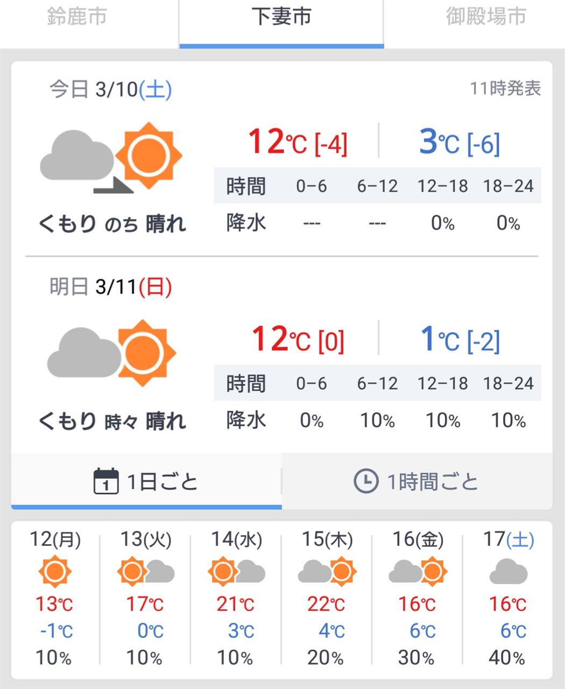Click the 11時発表 announcement time label
This screenshot has width=565, height=689.
(x=505, y=88)
